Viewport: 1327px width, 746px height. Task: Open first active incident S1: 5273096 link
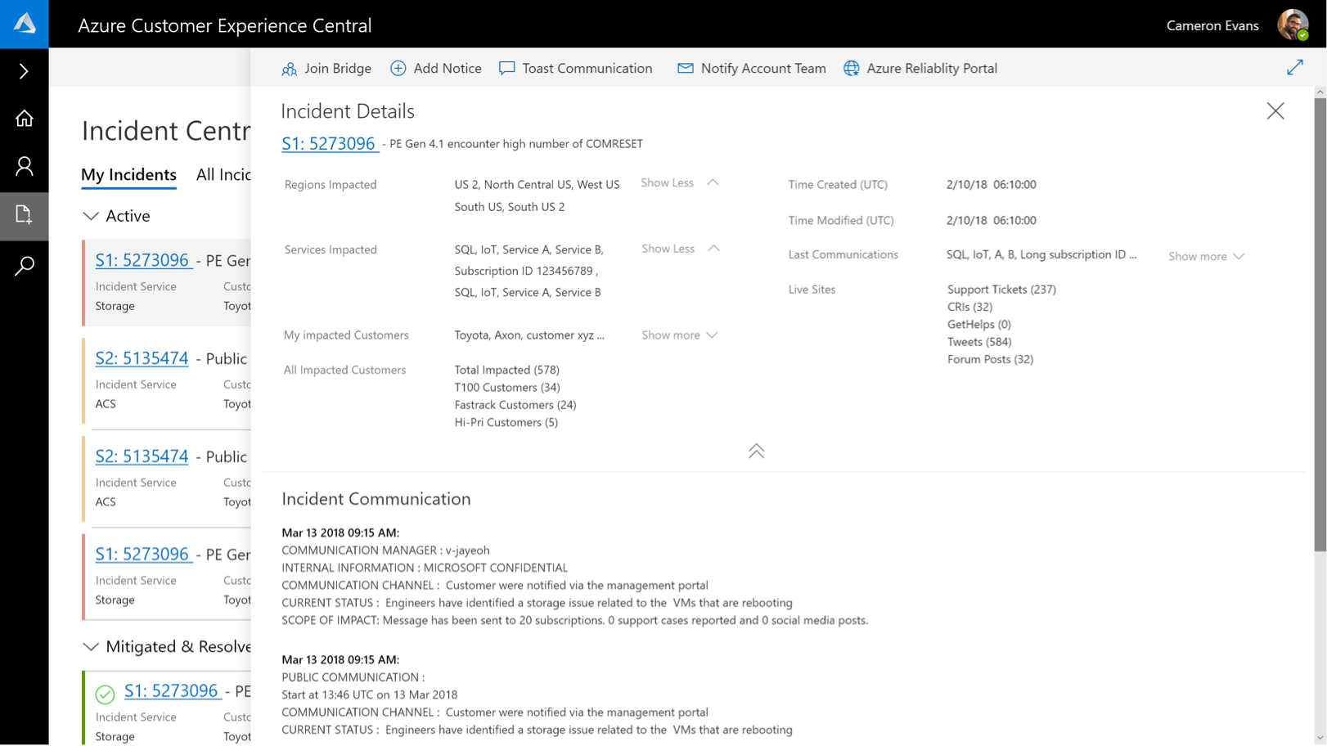pyautogui.click(x=142, y=261)
